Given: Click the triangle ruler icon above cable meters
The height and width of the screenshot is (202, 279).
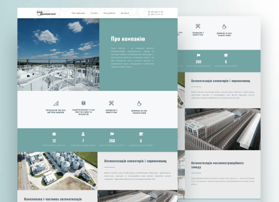Looking at the screenshot, I should (x=56, y=103).
